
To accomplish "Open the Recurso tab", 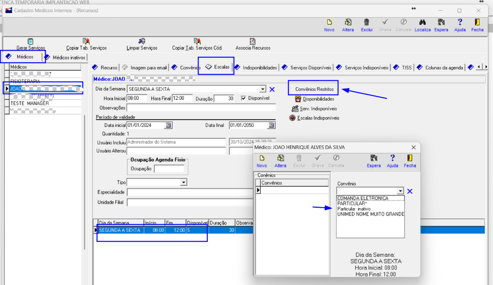I will (x=105, y=68).
